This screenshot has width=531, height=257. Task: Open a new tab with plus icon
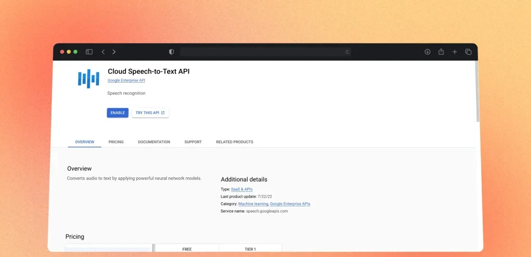pos(455,52)
